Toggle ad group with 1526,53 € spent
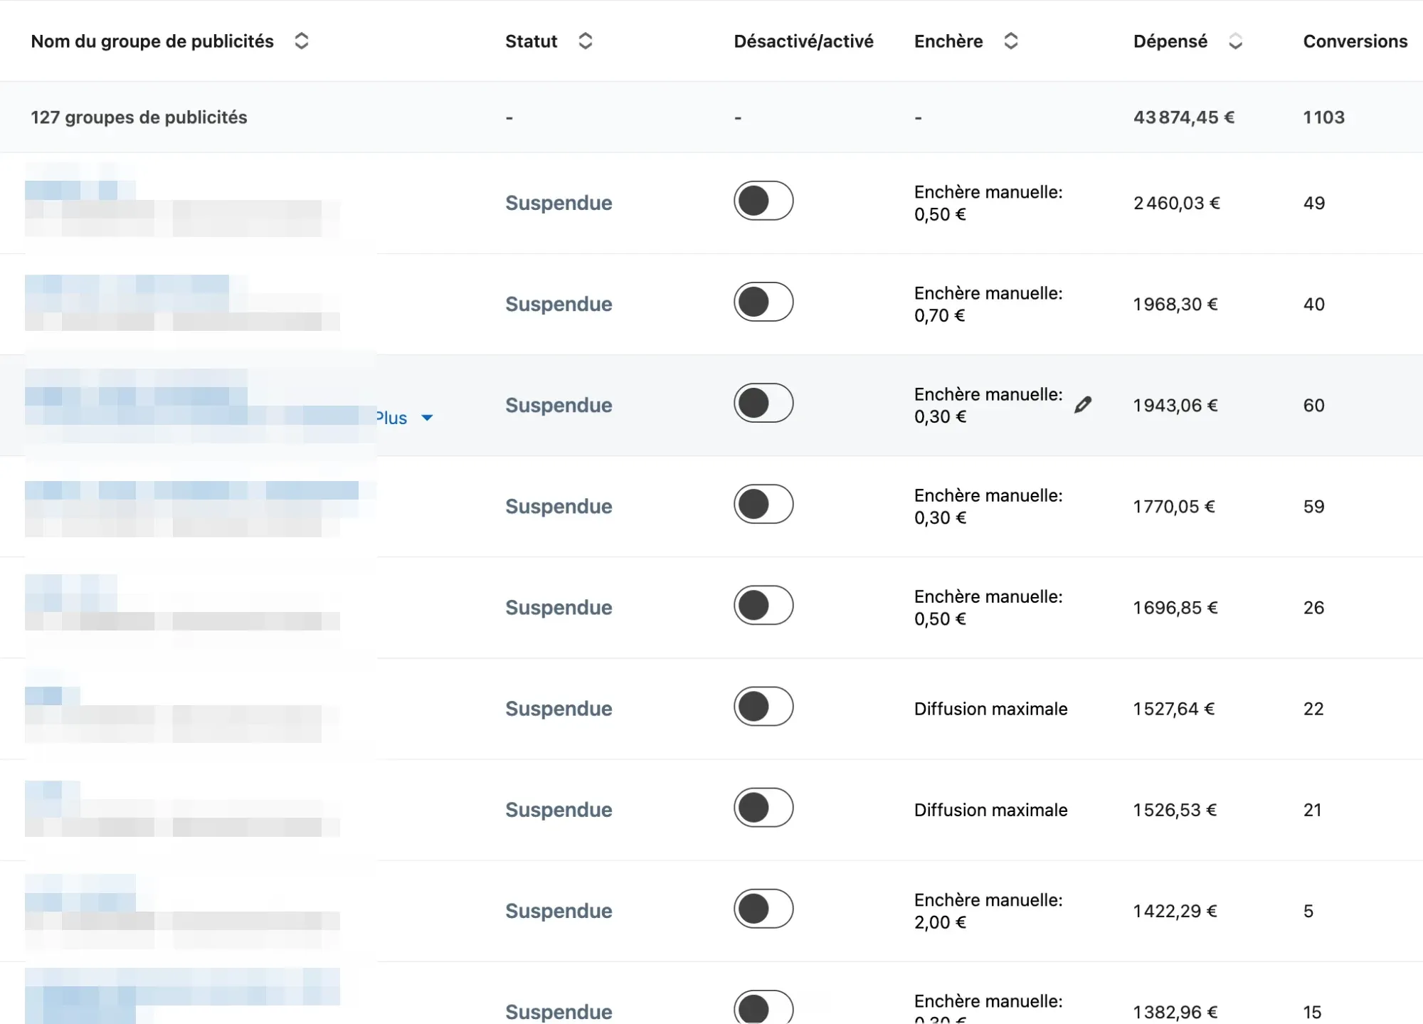Image resolution: width=1423 pixels, height=1024 pixels. pos(763,807)
